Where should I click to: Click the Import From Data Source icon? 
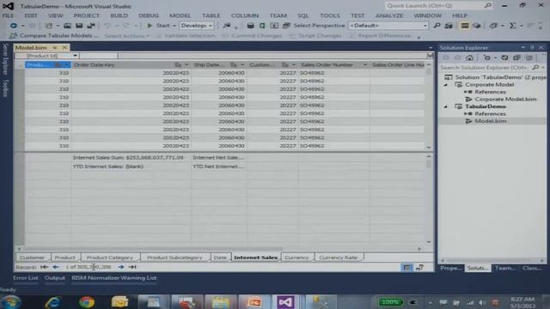point(250,26)
